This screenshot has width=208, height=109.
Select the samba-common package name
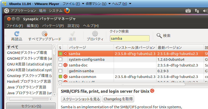point(82,76)
